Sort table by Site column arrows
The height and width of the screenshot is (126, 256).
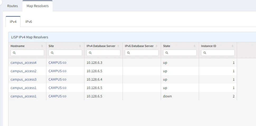click(x=80, y=46)
